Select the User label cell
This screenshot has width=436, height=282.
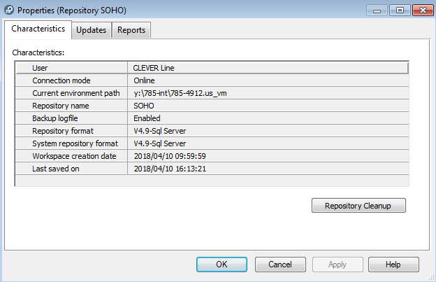[71, 68]
